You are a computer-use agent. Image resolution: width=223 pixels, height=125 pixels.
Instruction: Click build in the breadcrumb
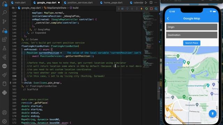[76, 8]
